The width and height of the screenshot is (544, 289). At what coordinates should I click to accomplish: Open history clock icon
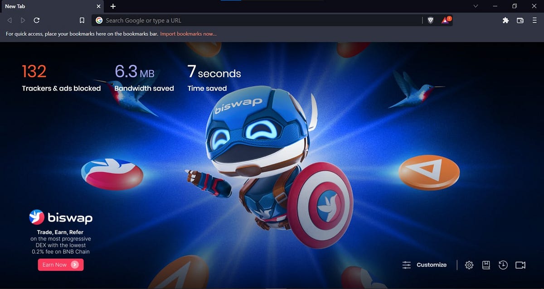(503, 265)
